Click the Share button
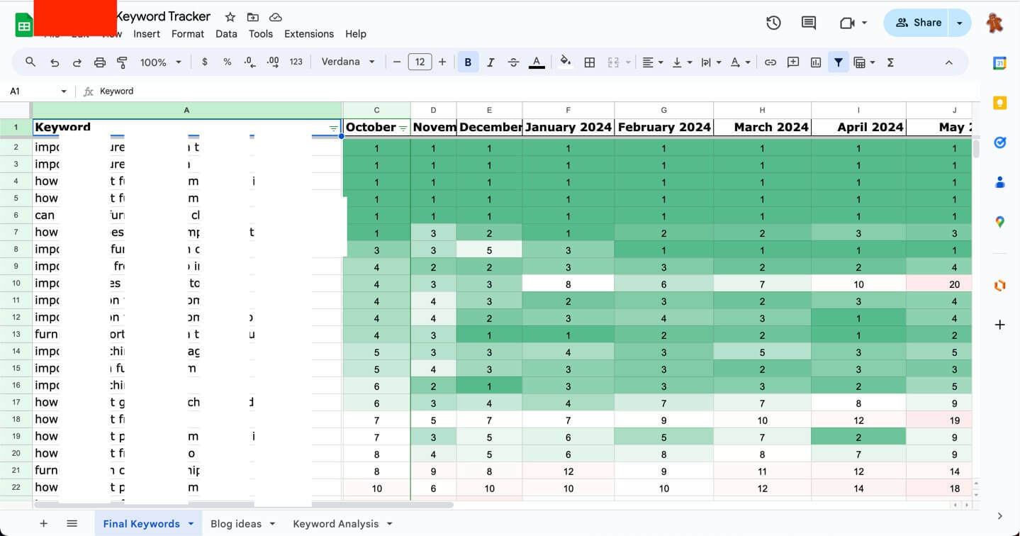 (x=918, y=23)
